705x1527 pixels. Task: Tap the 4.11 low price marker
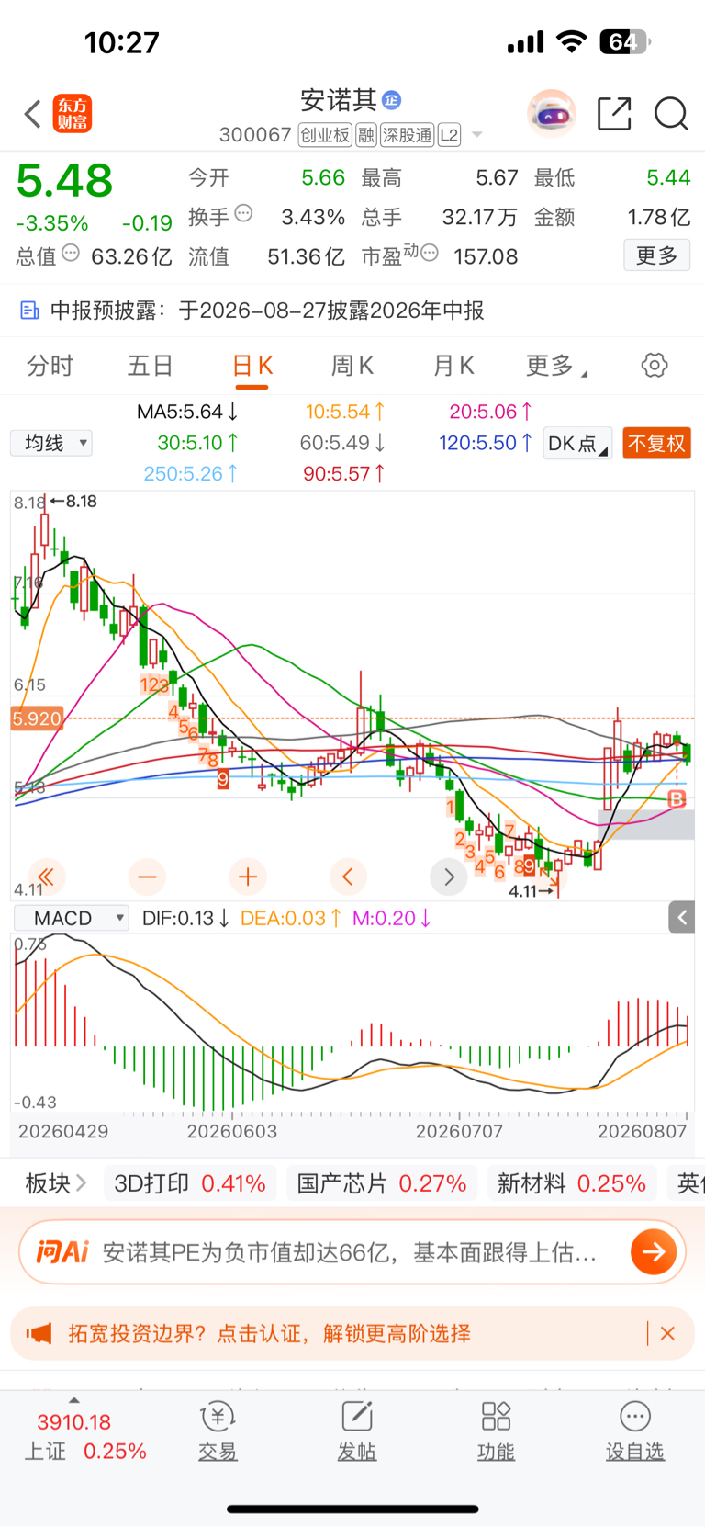click(532, 890)
